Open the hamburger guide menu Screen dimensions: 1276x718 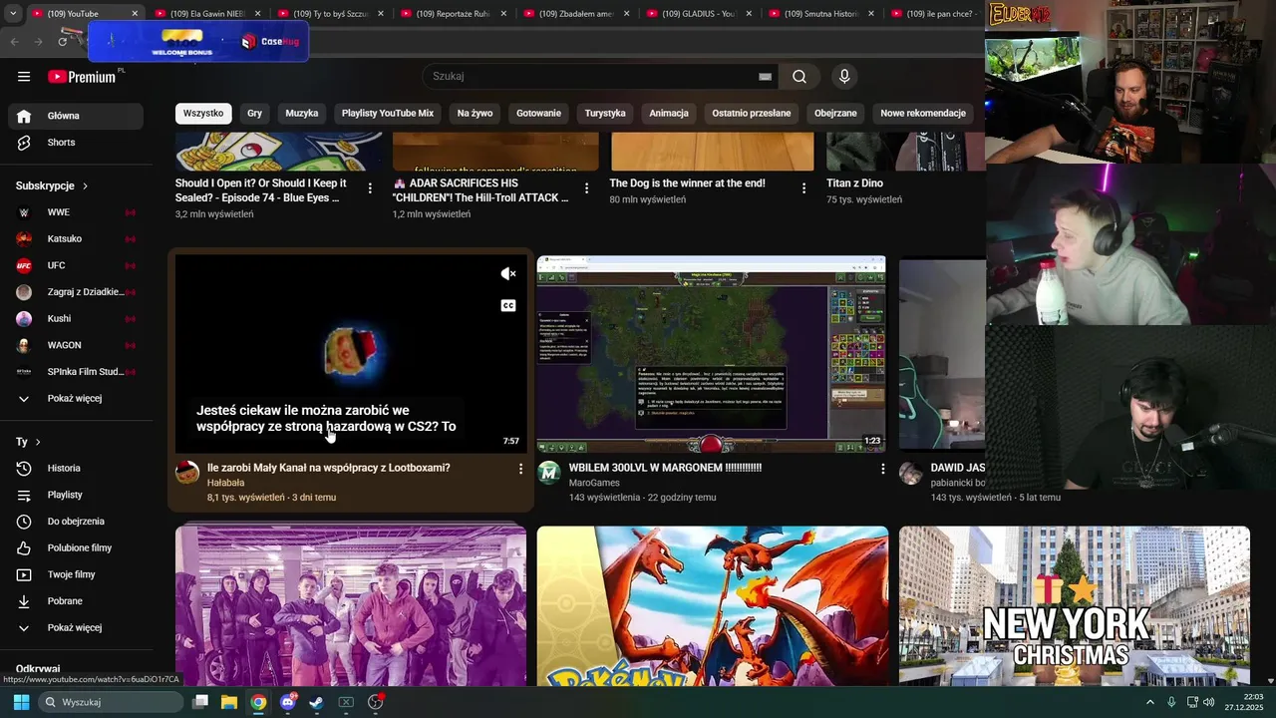click(24, 76)
